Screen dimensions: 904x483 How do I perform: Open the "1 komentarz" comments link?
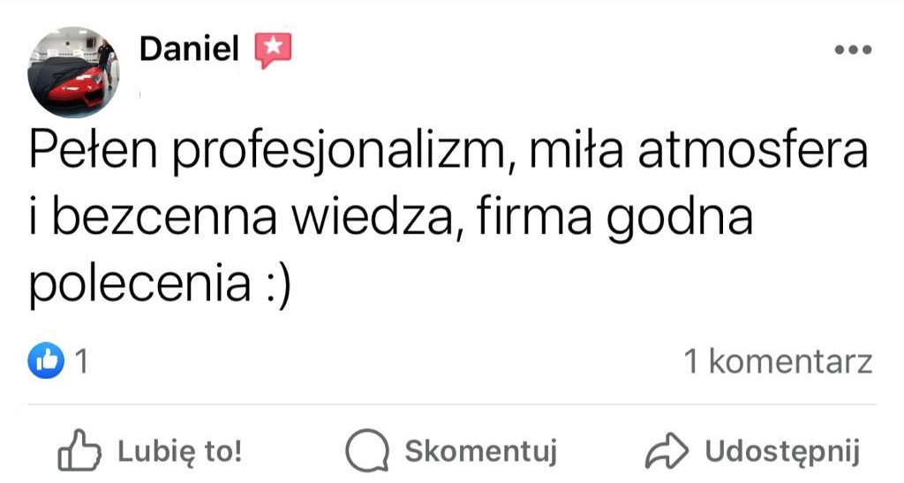click(x=779, y=362)
